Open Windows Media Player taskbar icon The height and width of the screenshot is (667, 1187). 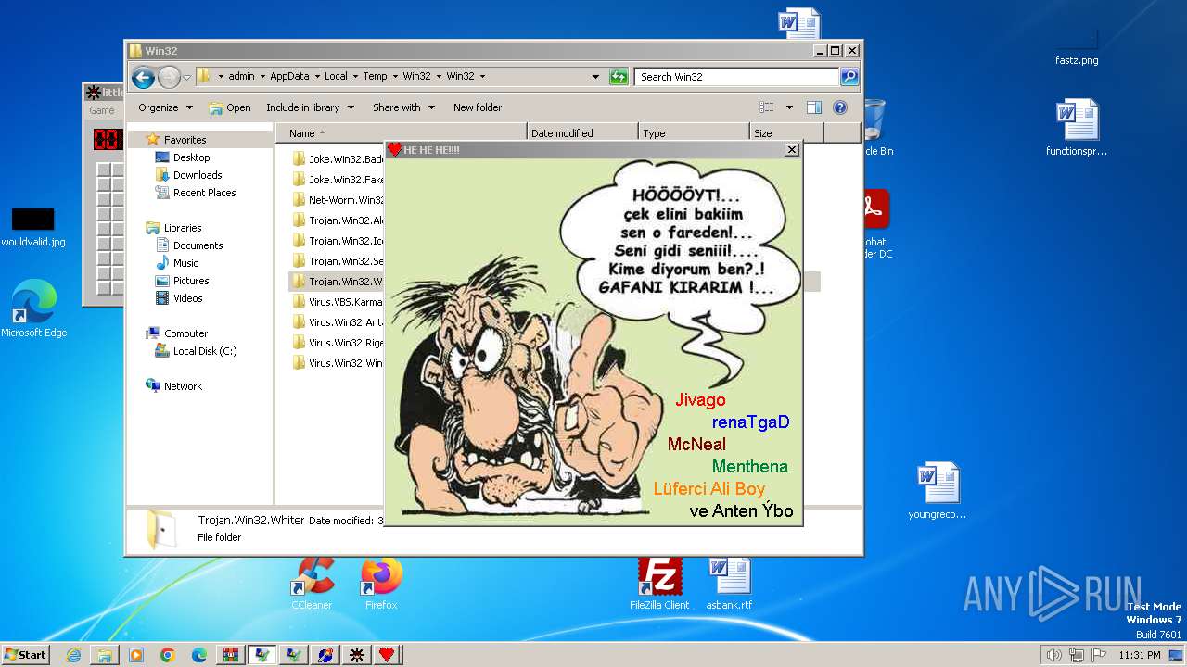coord(136,655)
